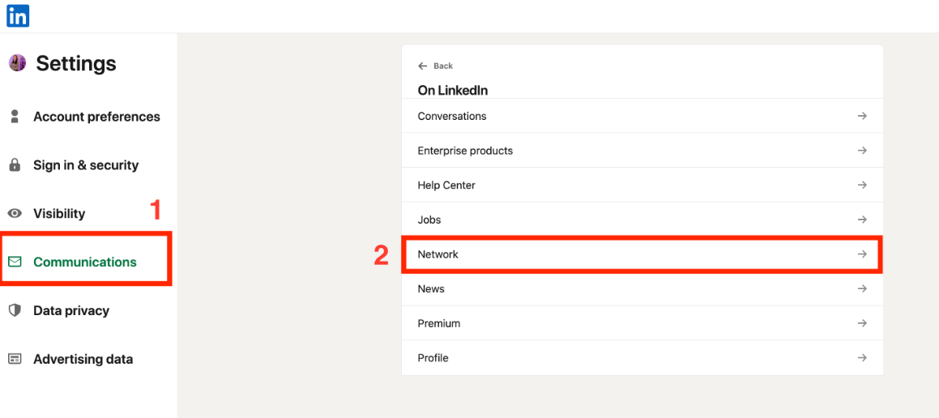
Task: Click the Visibility eye icon
Action: point(15,214)
